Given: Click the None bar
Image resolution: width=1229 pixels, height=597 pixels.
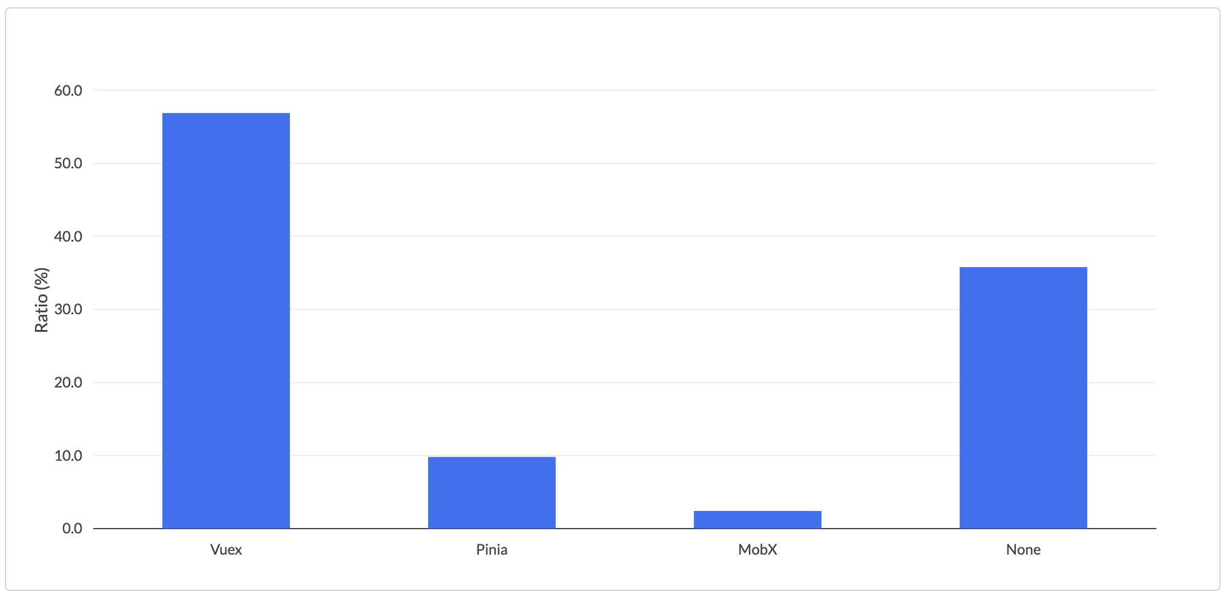Looking at the screenshot, I should (1023, 398).
